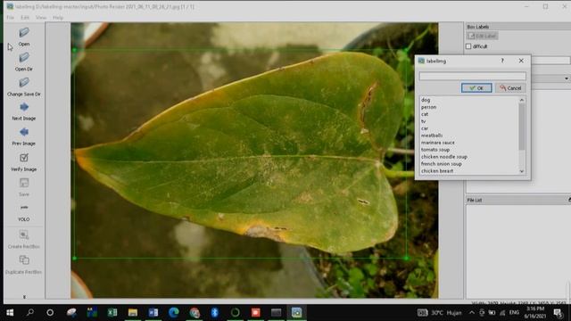Select 'tv' from label list
Viewport: 571px width, 321px height.
(x=423, y=121)
